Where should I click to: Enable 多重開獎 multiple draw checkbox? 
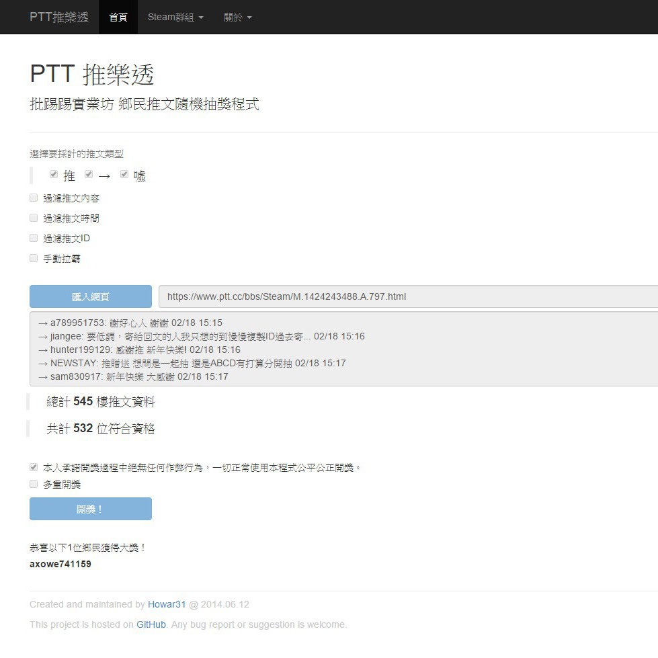[x=34, y=484]
